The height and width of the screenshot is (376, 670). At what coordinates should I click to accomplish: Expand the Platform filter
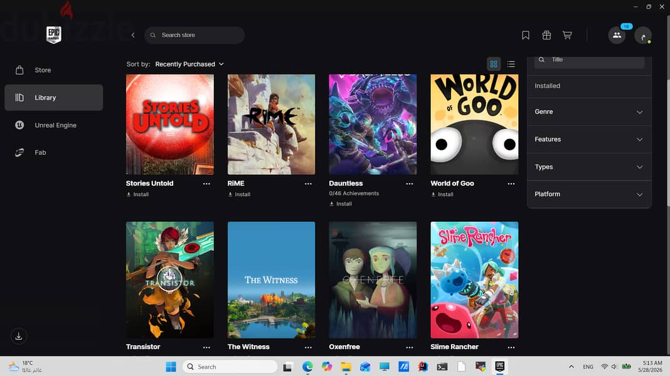click(589, 194)
